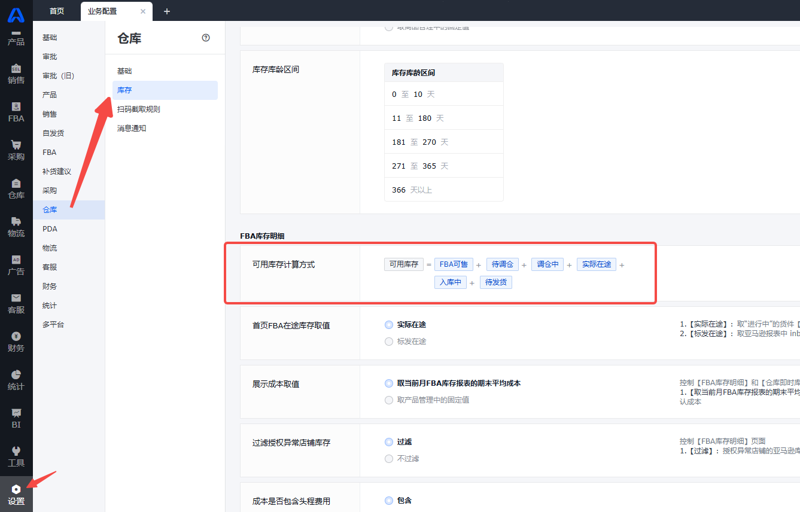800x512 pixels.
Task: Click the 待调仓 tag in formula
Action: (x=502, y=264)
